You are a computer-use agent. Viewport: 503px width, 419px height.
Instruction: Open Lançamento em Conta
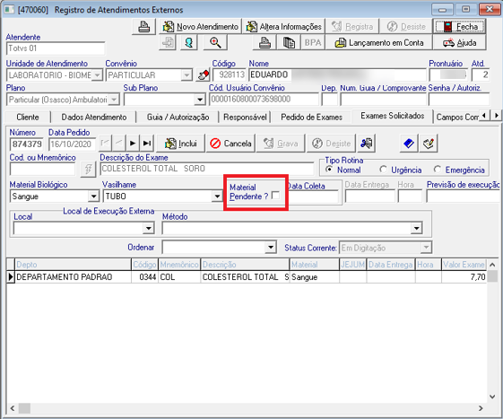point(379,42)
